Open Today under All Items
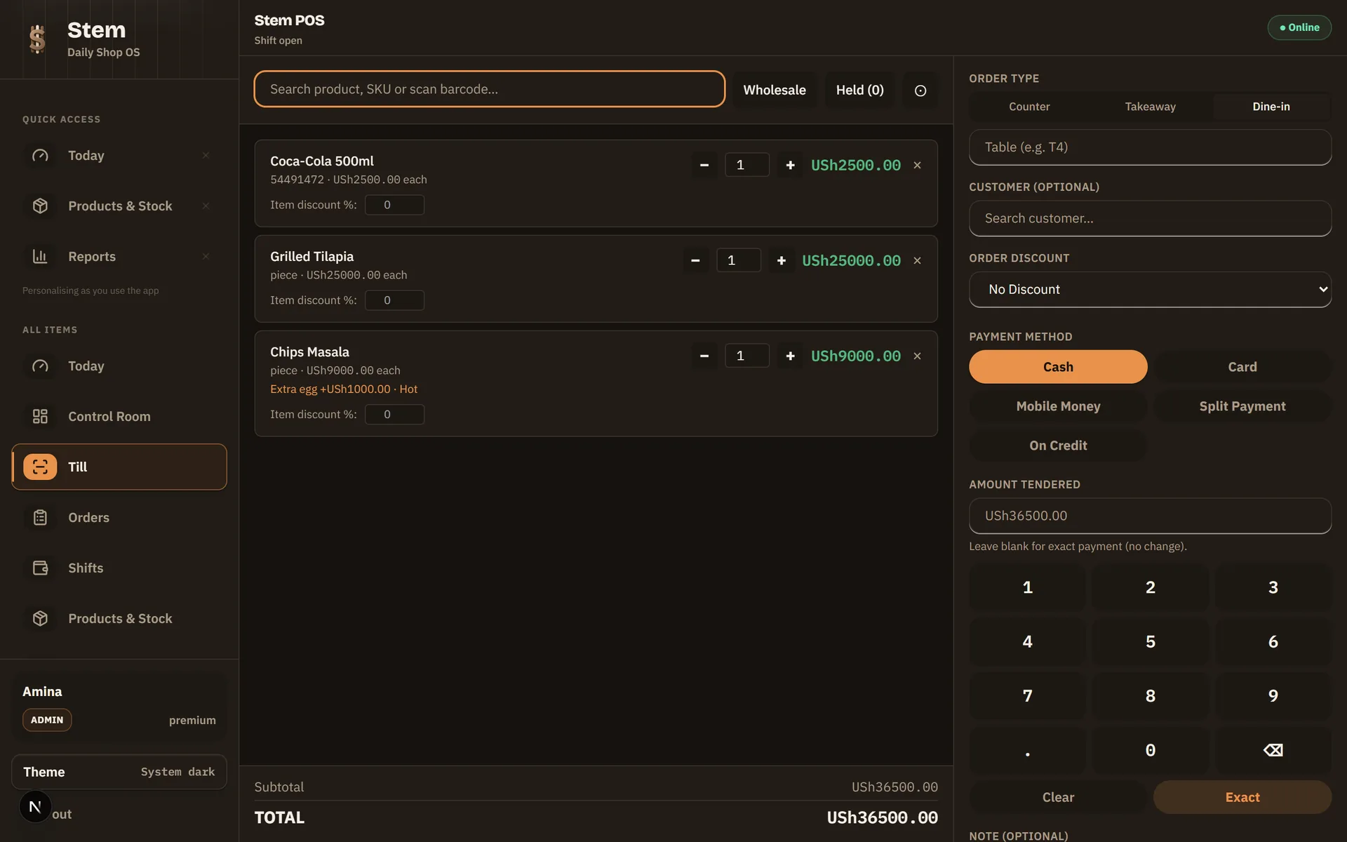Screen dimensions: 1347x842 point(119,366)
